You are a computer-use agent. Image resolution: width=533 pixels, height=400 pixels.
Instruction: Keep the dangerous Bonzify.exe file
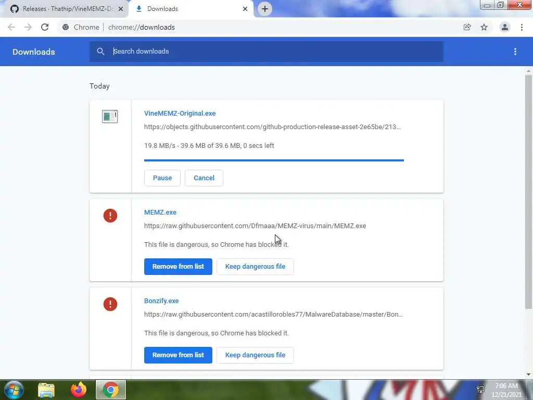pyautogui.click(x=255, y=355)
